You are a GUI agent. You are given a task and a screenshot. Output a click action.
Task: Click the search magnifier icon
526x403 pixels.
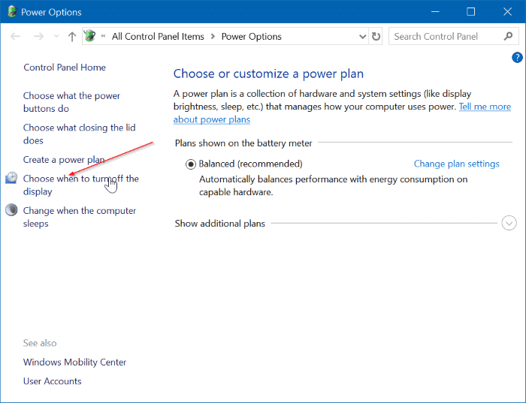pos(508,36)
